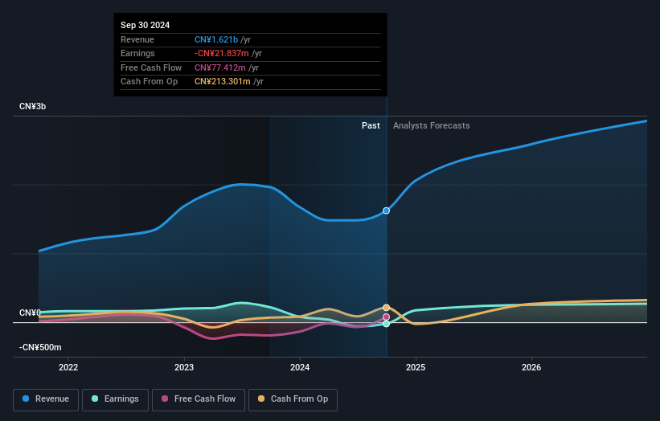Click the Past label in chart
660x421 pixels.
pos(371,125)
